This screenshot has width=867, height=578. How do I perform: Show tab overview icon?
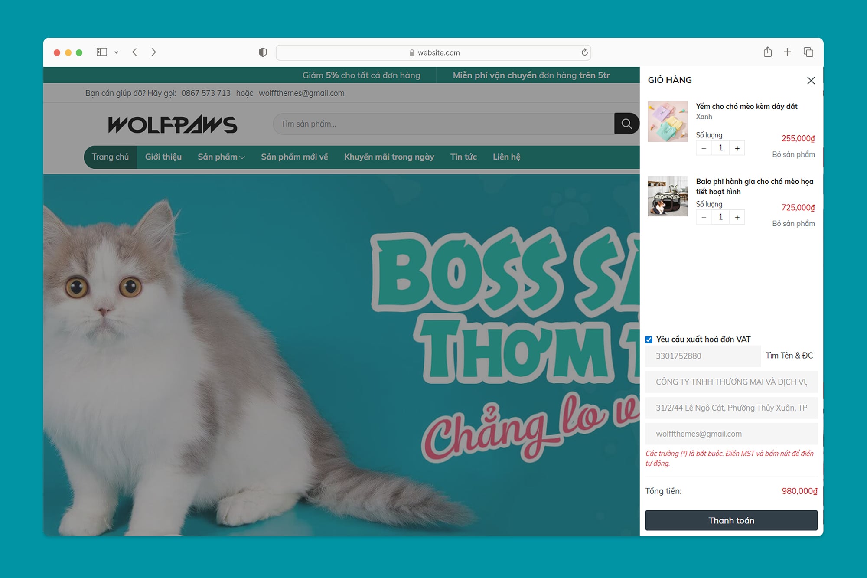[808, 52]
